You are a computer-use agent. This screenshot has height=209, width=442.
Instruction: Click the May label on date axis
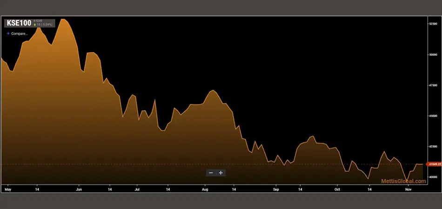click(x=7, y=189)
